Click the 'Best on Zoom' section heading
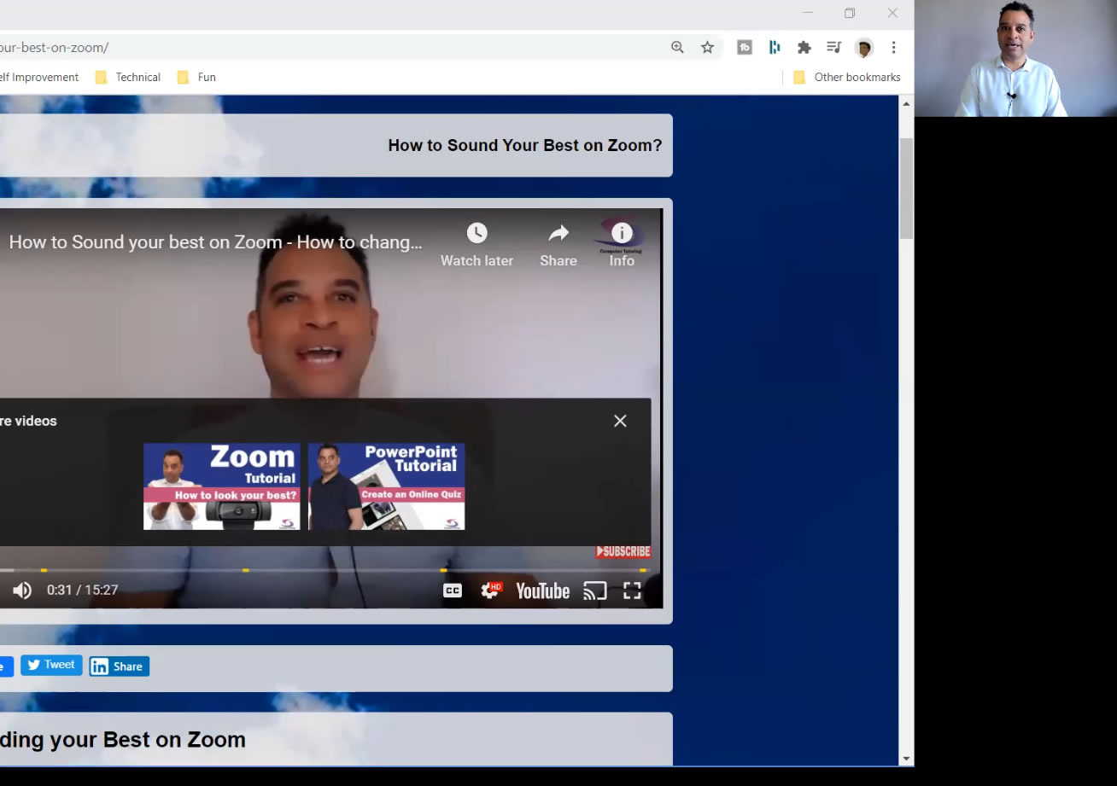 (x=123, y=740)
